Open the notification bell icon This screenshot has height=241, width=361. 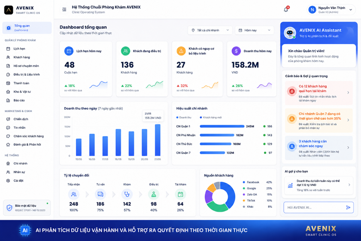pos(286,9)
